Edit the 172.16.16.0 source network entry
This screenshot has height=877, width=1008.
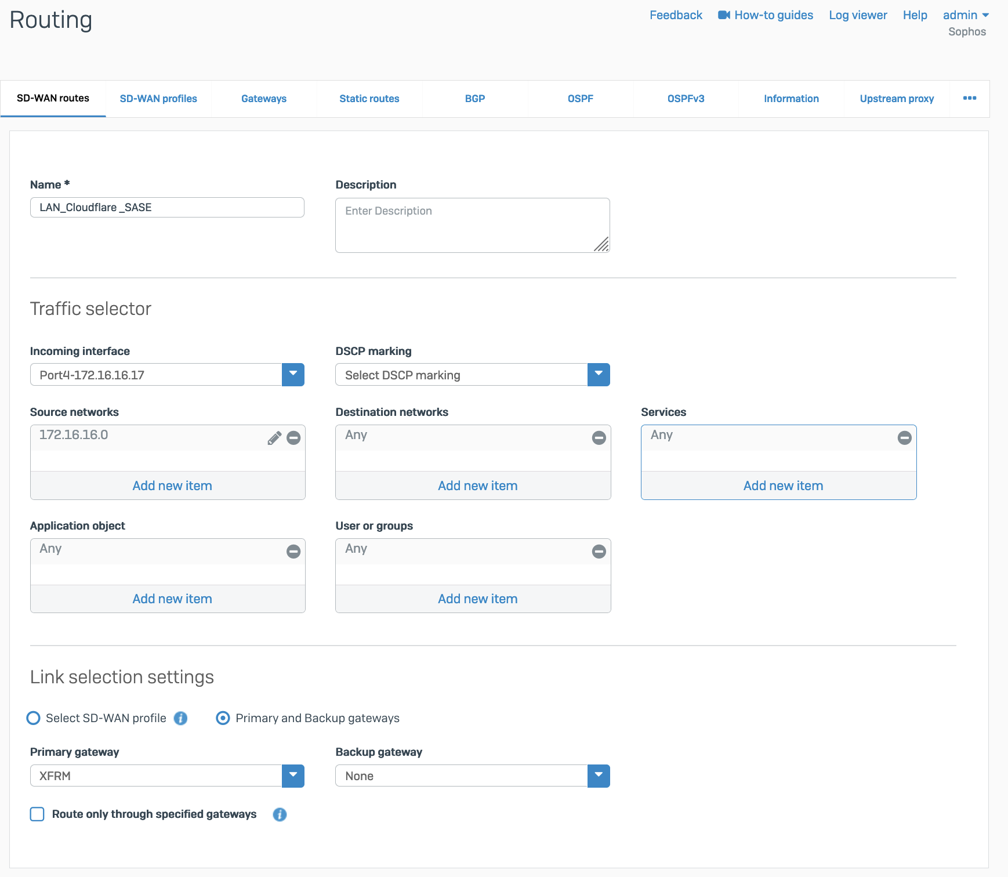(274, 438)
